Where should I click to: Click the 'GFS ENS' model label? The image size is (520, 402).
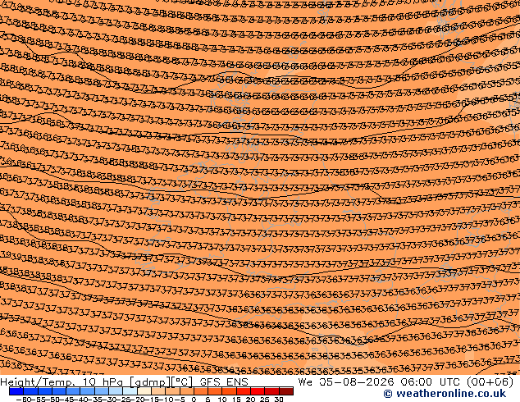224,382
